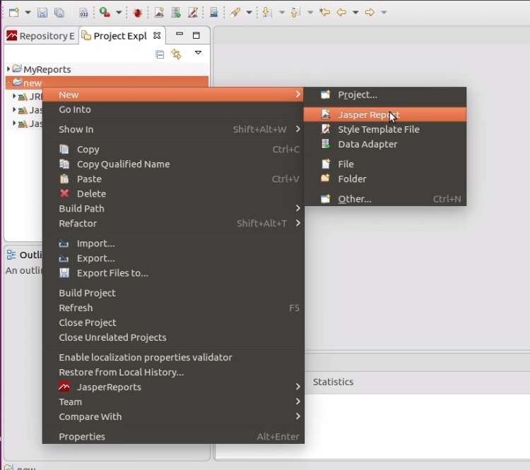Click the Collapse All icon

click(160, 54)
